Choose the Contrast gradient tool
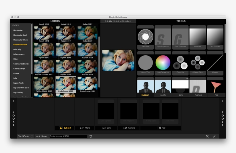This screenshot has height=153, width=236. tap(198, 37)
